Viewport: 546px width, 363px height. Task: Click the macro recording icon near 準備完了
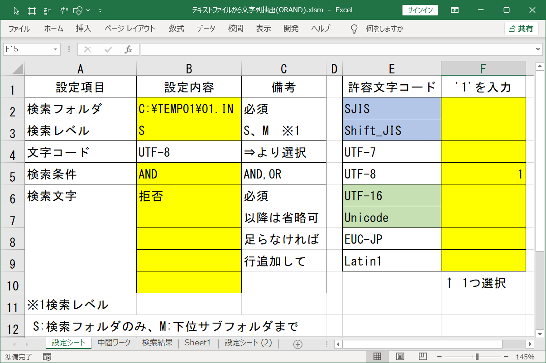point(47,357)
